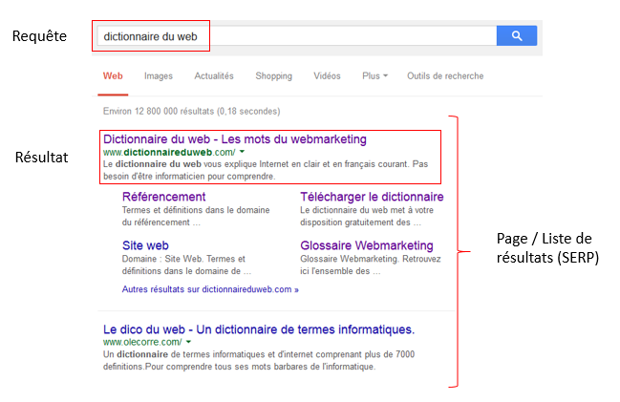The height and width of the screenshot is (402, 620).
Task: Click the snippet 'Glossaire Webmarketing. Retrouvez'
Action: click(371, 264)
